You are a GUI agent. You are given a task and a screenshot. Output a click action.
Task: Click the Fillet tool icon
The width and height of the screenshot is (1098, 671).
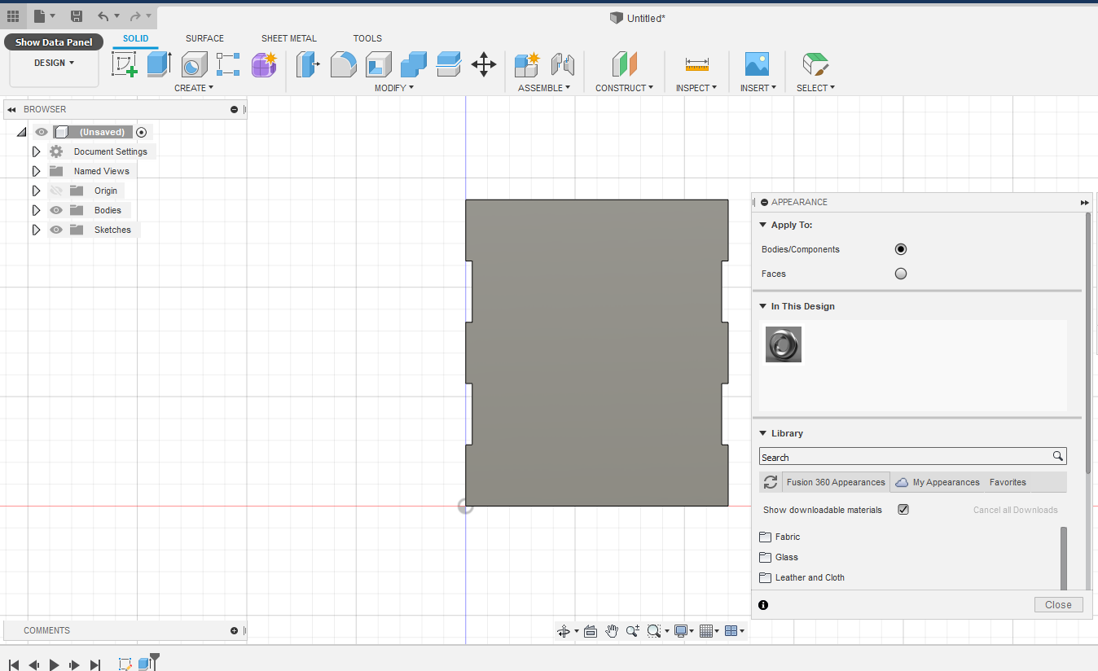pyautogui.click(x=343, y=64)
